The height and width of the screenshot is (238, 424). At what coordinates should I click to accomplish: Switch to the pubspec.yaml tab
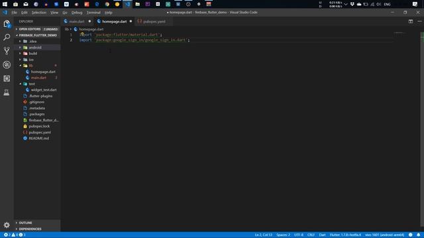point(154,21)
